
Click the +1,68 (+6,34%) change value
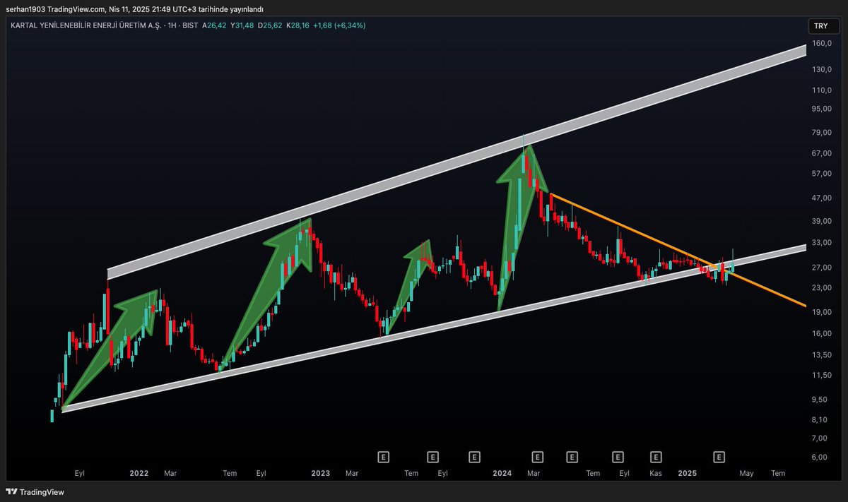[339, 25]
